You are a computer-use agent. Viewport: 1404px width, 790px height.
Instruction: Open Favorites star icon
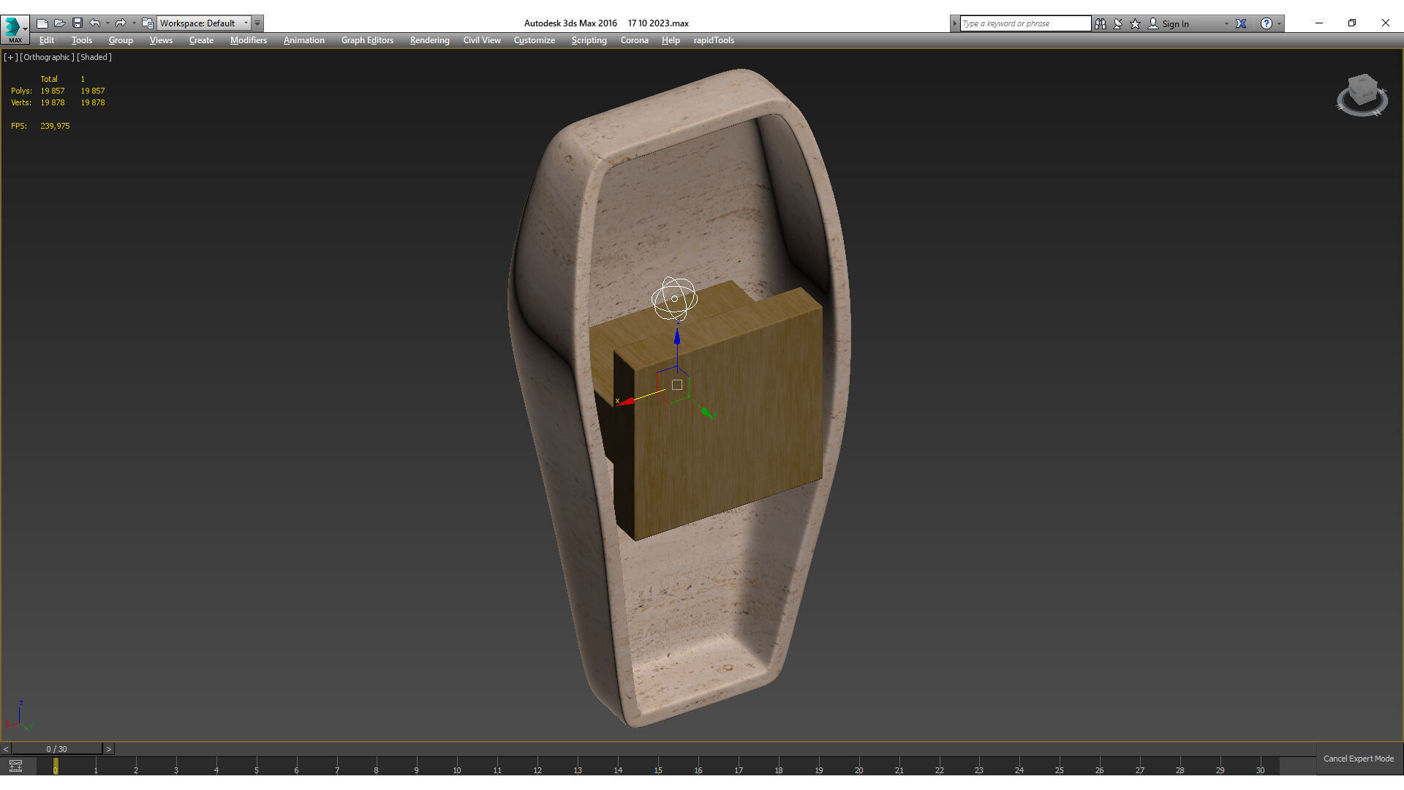1136,23
